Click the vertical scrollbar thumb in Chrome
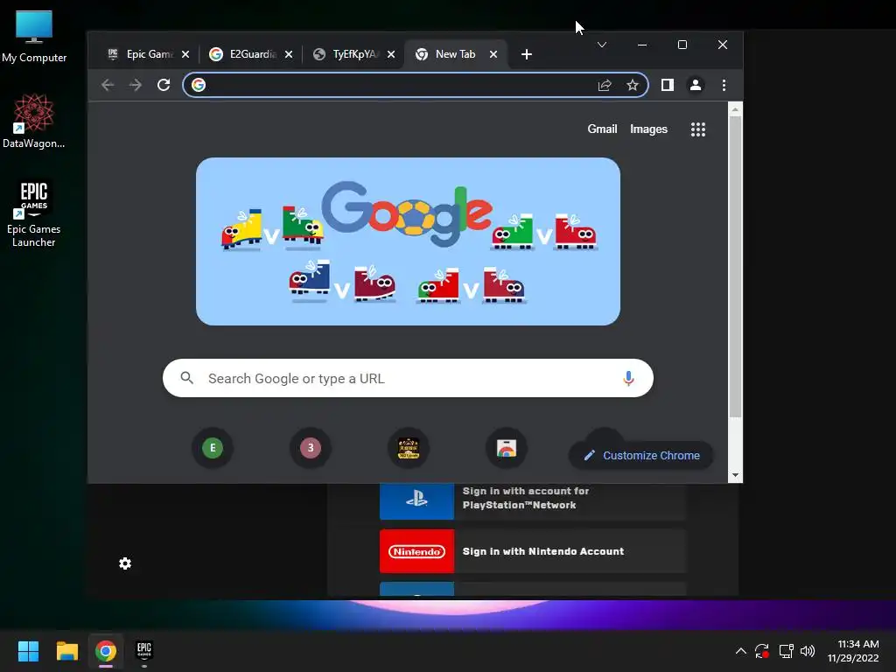 [x=735, y=266]
